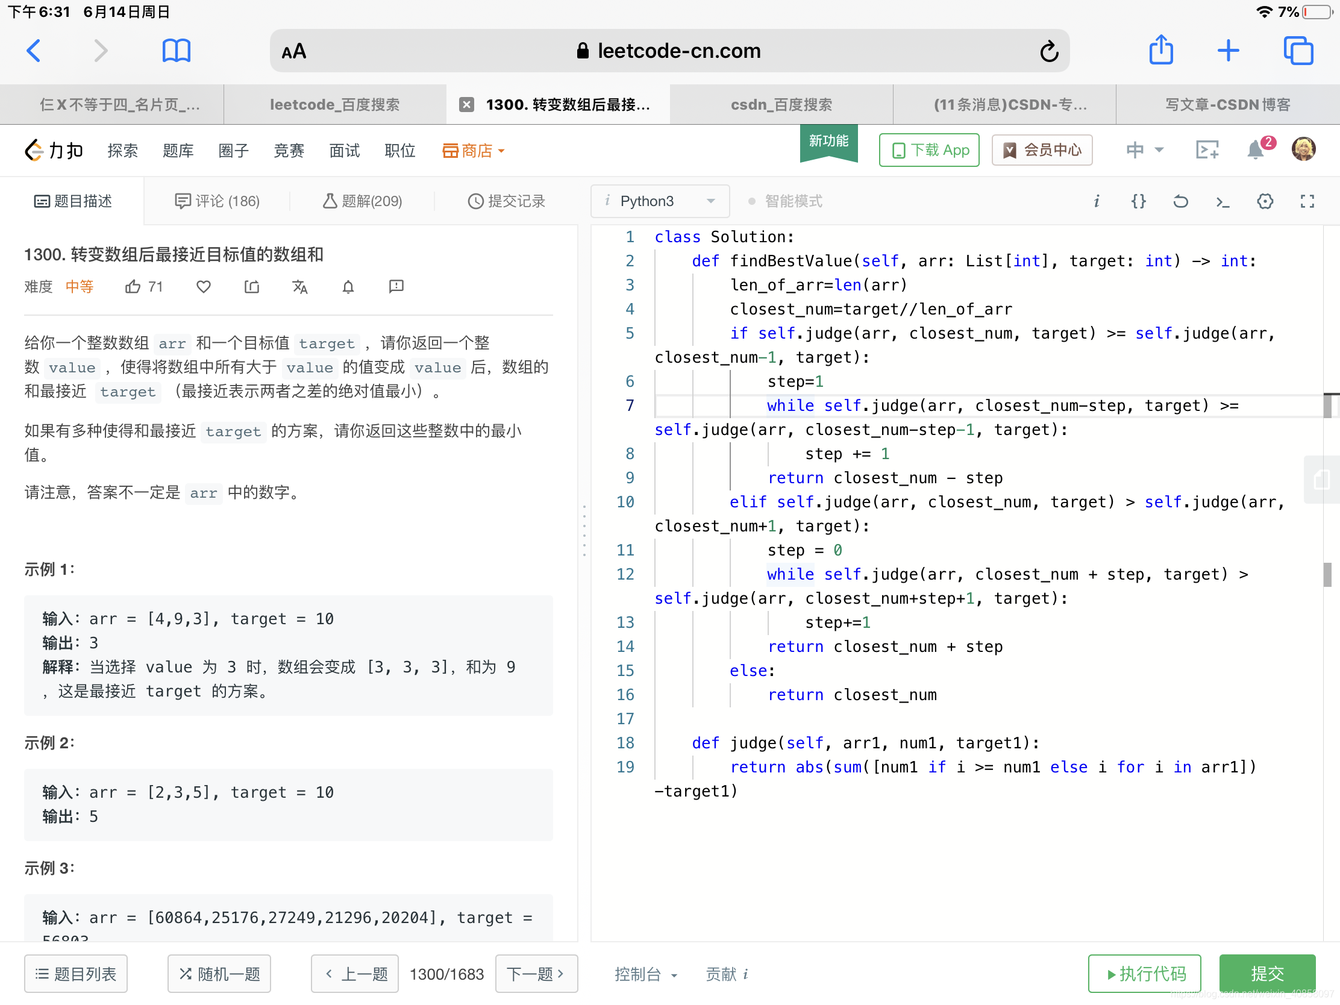This screenshot has width=1340, height=1005.
Task: Tap the AA reader text-size control
Action: coord(294,51)
